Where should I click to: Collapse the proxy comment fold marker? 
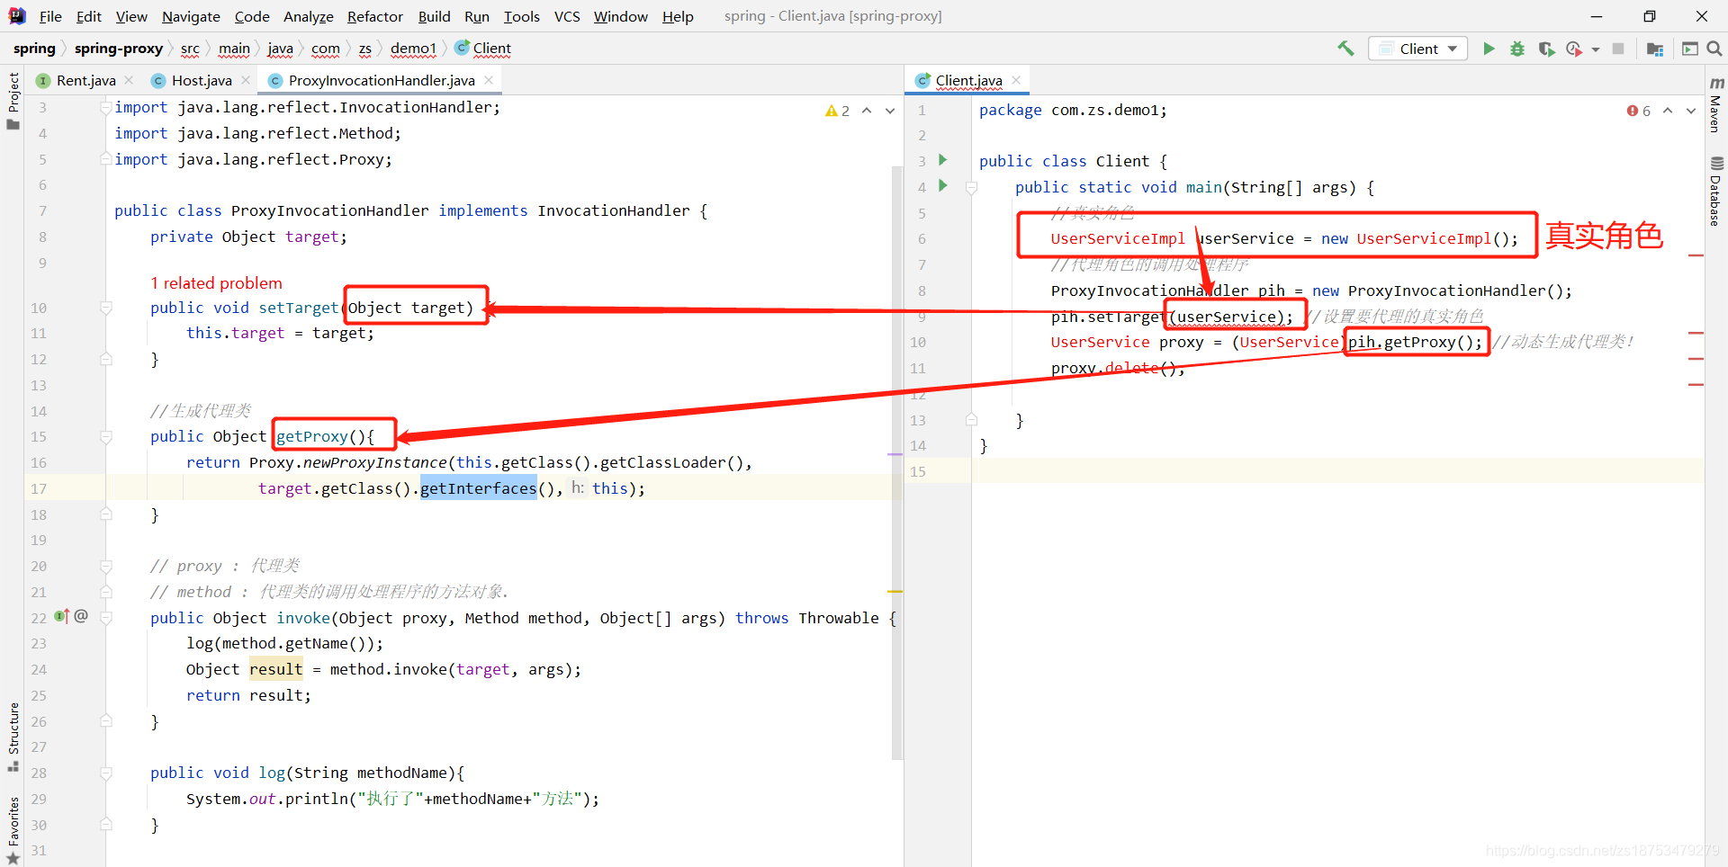105,567
